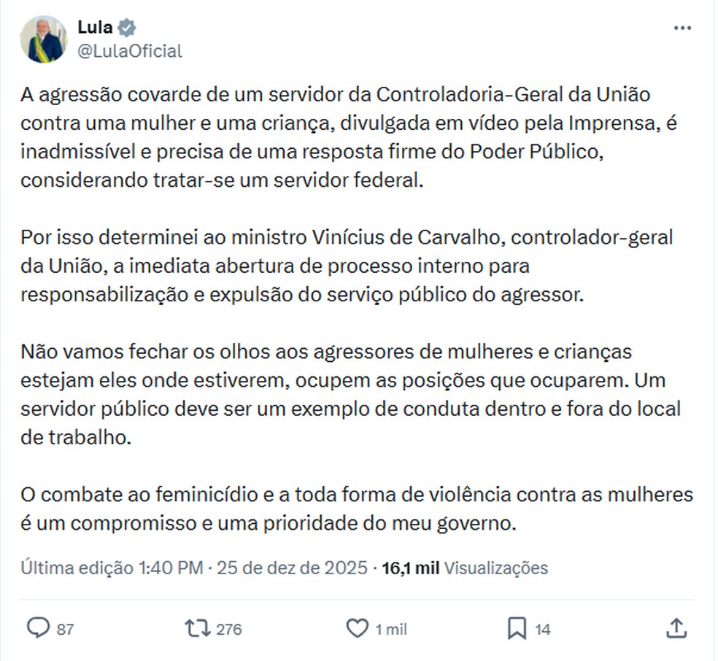The width and height of the screenshot is (718, 661).
Task: Click the 'Lula' display name
Action: pos(94,26)
